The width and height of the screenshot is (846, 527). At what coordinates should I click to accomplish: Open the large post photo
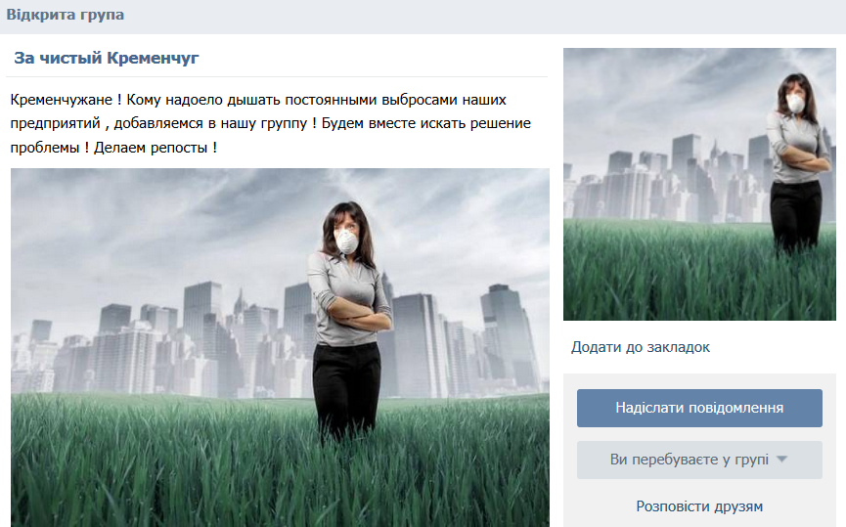pos(280,347)
